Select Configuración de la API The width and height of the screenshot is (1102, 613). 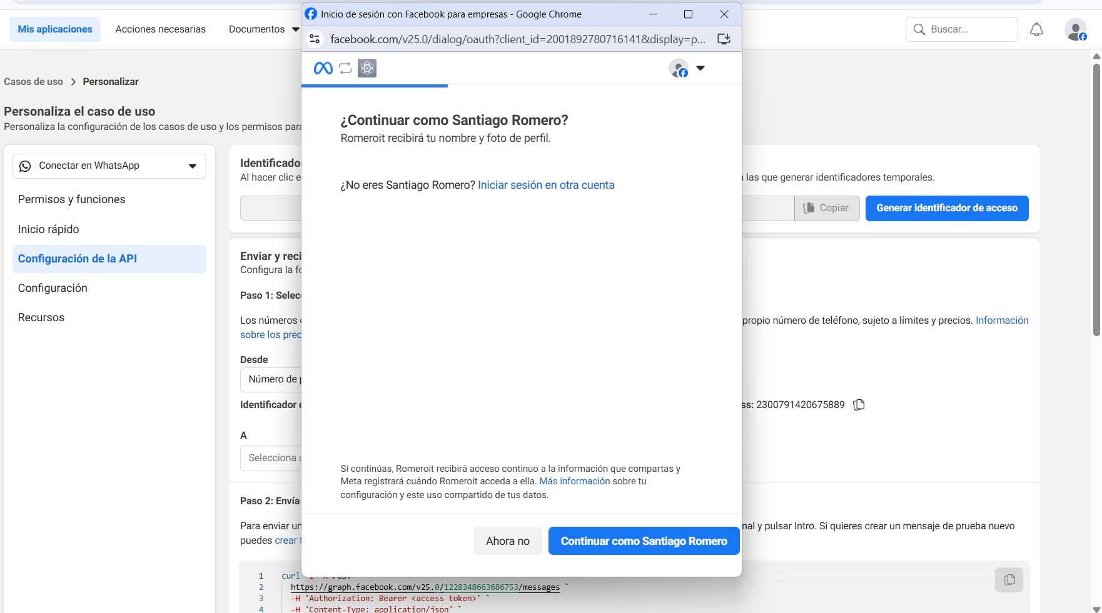[109, 259]
